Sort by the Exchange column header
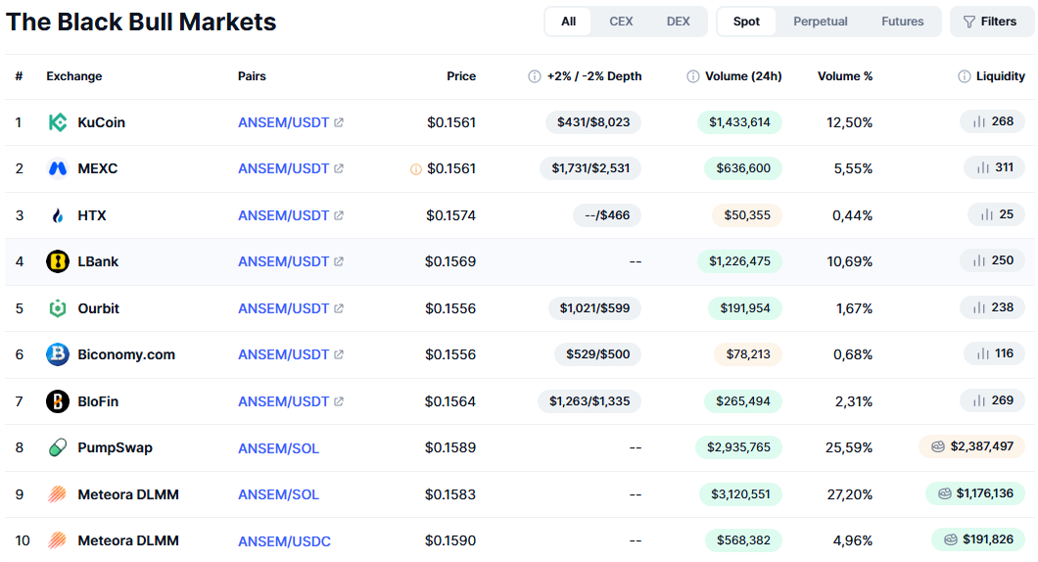The image size is (1038, 562). [74, 76]
